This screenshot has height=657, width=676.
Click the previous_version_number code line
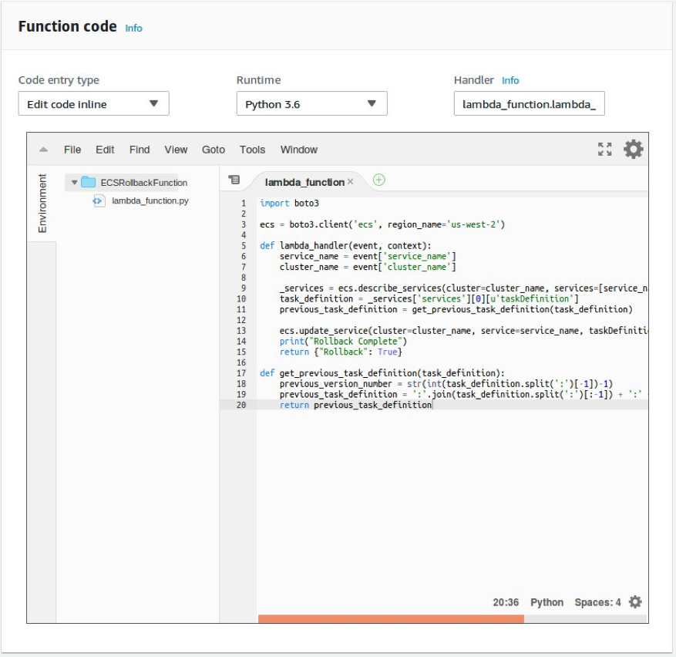point(446,384)
